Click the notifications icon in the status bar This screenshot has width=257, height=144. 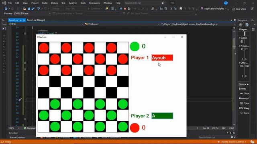pyautogui.click(x=252, y=142)
